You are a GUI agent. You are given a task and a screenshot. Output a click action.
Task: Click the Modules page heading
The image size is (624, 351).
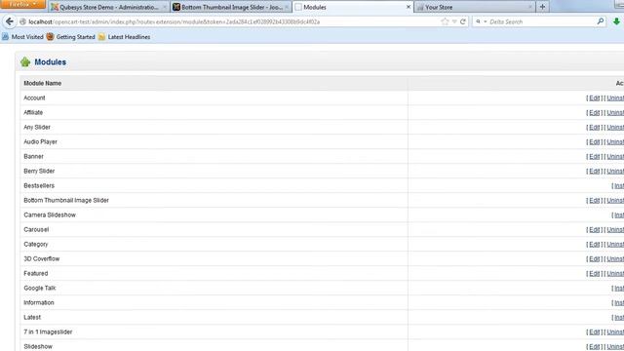pos(50,62)
